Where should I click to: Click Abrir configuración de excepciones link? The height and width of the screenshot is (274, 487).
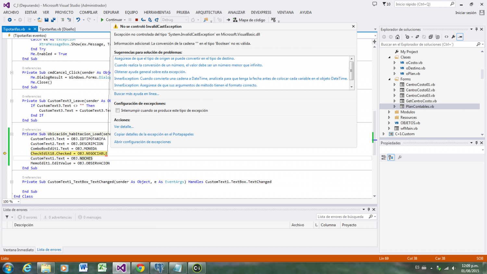coord(143,142)
